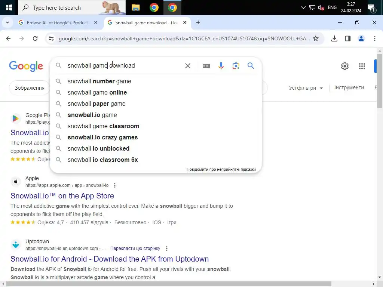
Task: Search by image with Google Lens
Action: coord(236,66)
